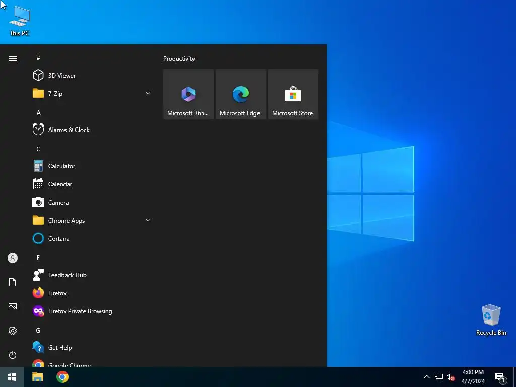Open Google Chrome from the taskbar
516x387 pixels.
click(62, 377)
